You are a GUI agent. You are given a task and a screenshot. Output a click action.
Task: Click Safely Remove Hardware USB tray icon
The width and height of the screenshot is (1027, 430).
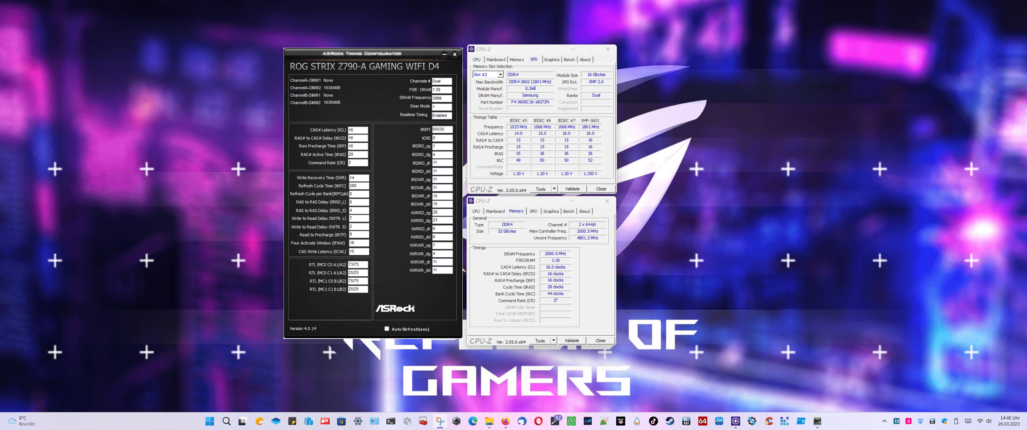(x=956, y=421)
